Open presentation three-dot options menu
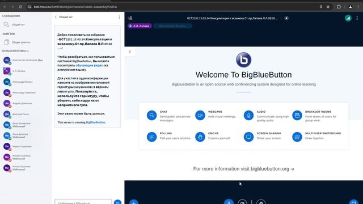363x204 pixels. click(x=130, y=52)
